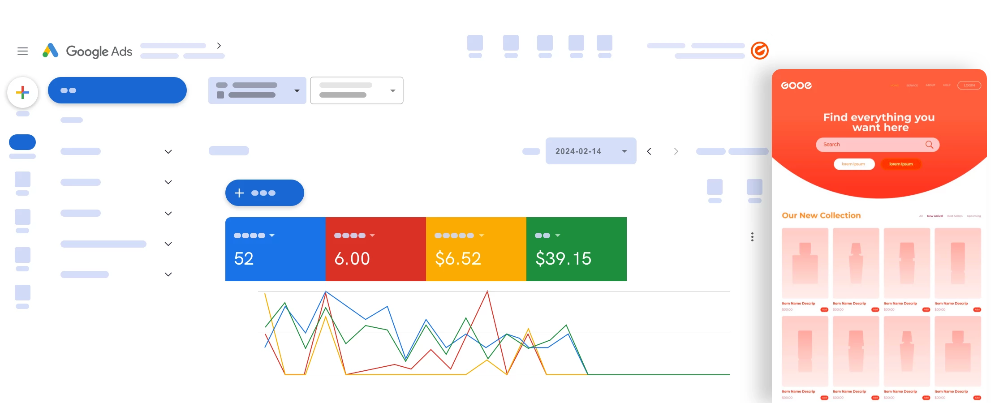Screen dimensions: 999x403
Task: Click the orange account avatar icon
Action: click(x=759, y=51)
